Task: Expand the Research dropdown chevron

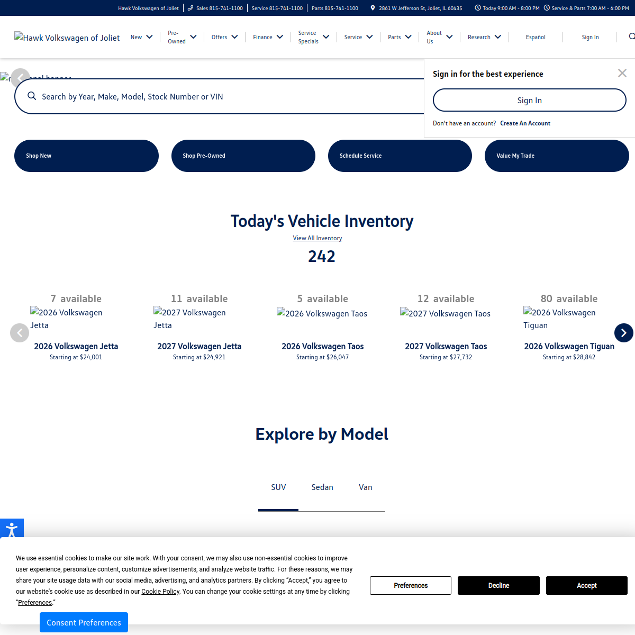Action: tap(498, 37)
